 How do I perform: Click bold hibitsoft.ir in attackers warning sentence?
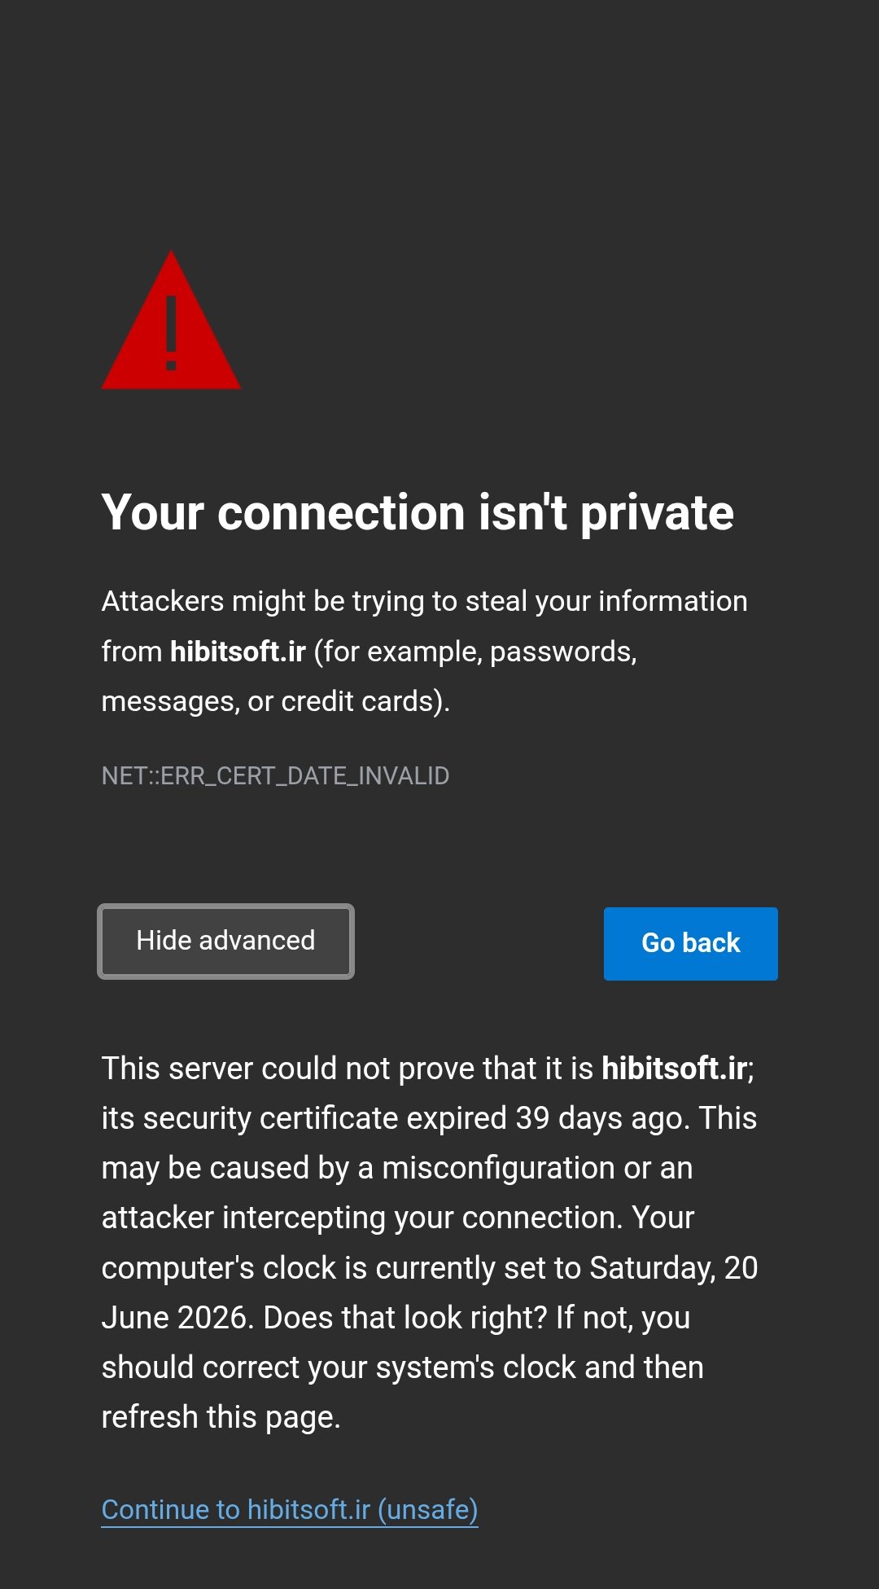point(238,651)
